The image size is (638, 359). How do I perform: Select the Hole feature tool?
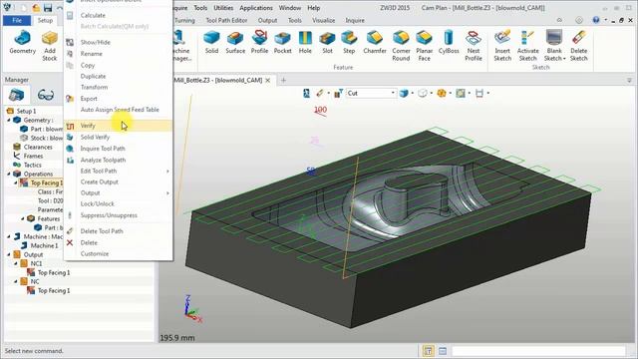pyautogui.click(x=305, y=43)
